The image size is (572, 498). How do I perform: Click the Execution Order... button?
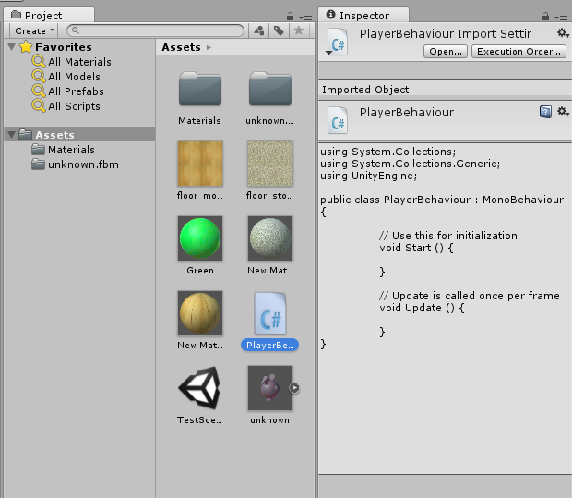(x=518, y=51)
